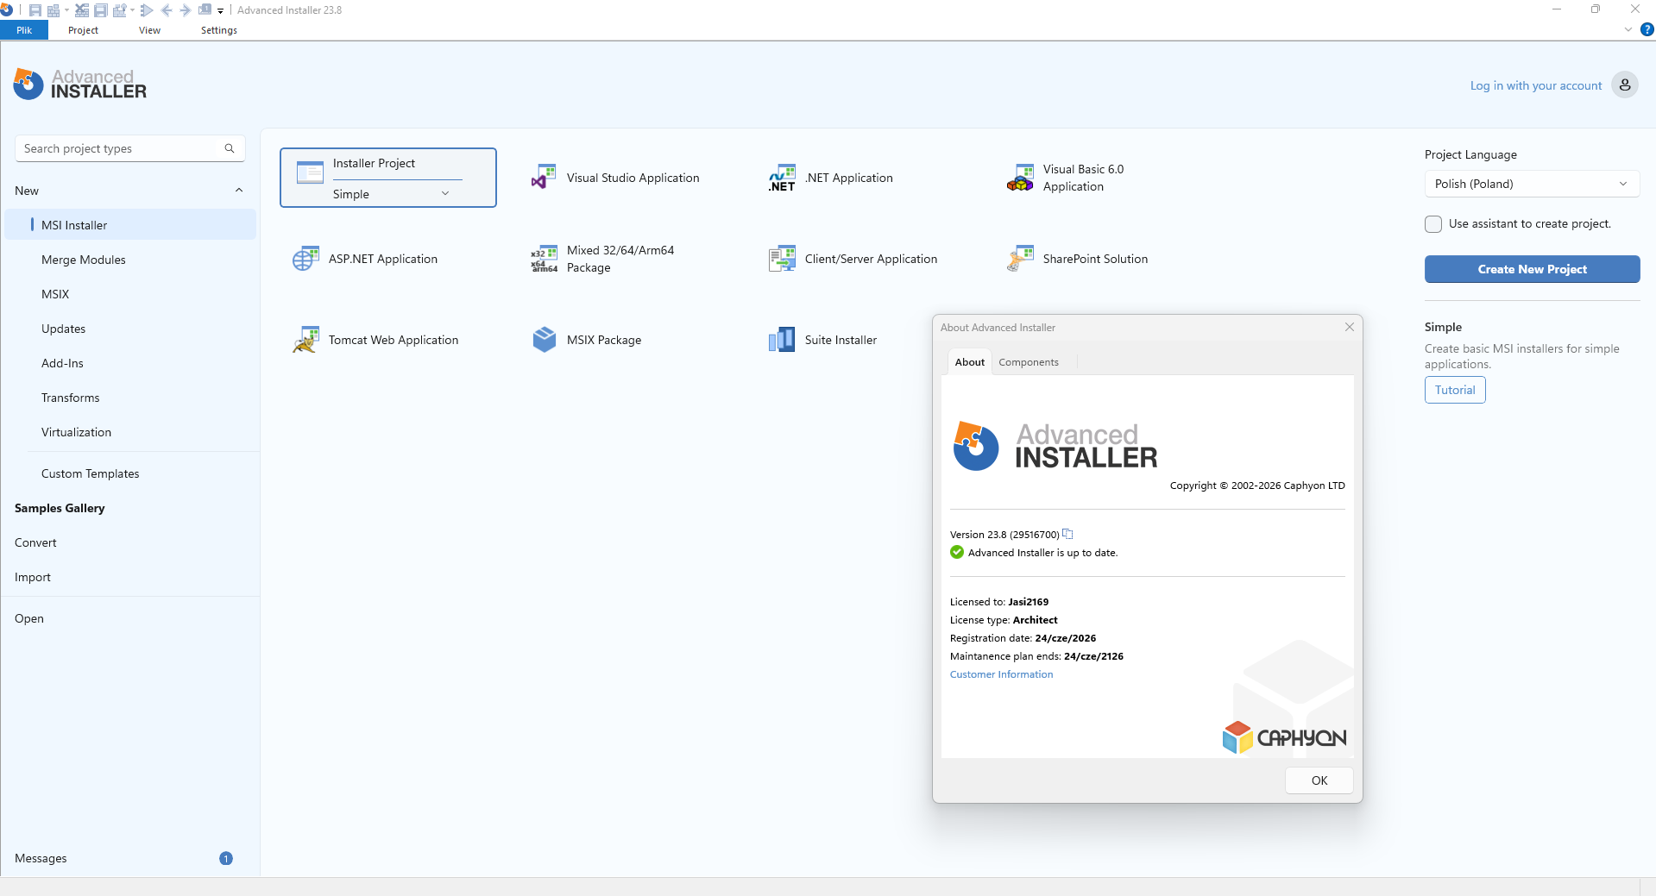The image size is (1656, 896).
Task: Click the Save icon in the quick access toolbar
Action: click(35, 10)
